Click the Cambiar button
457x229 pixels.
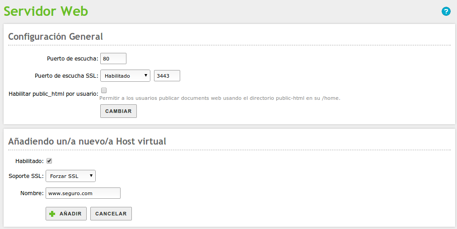click(x=118, y=111)
